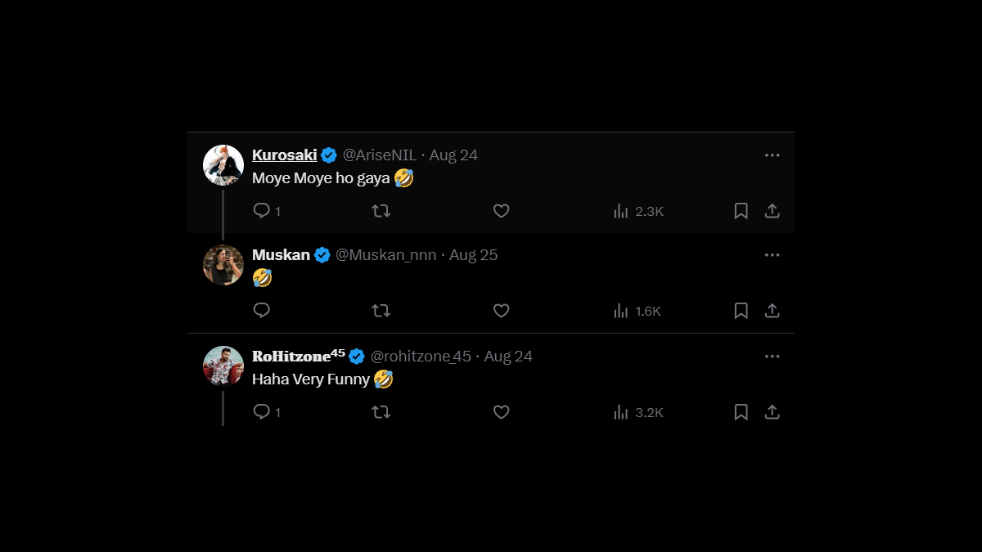
Task: Like Kurosaki's tweet
Action: coord(502,211)
